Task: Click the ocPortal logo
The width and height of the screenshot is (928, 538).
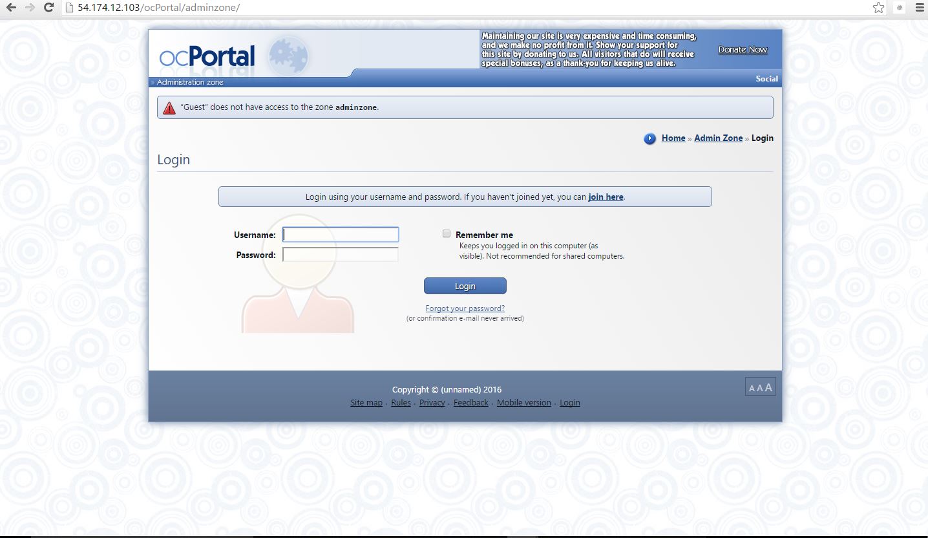Action: coord(206,56)
